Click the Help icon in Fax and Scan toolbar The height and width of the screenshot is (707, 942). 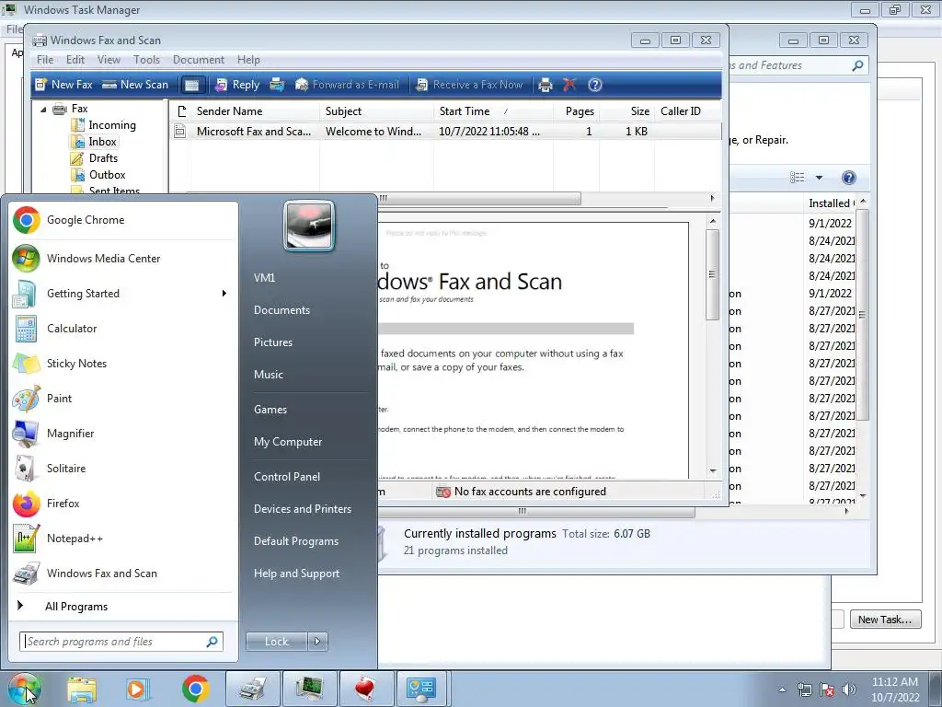(595, 85)
